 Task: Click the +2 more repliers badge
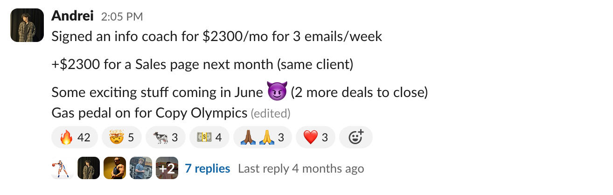(x=167, y=168)
